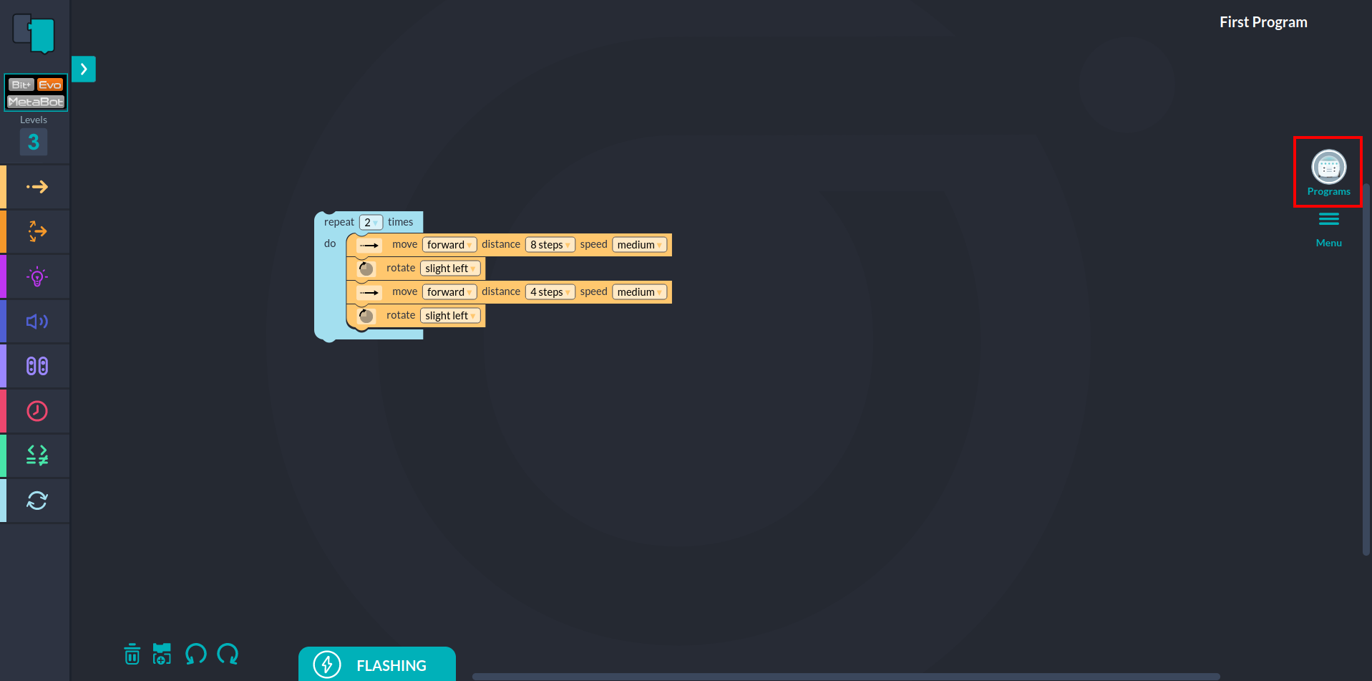Open the Sounds speaker category
The image size is (1372, 681).
(37, 322)
